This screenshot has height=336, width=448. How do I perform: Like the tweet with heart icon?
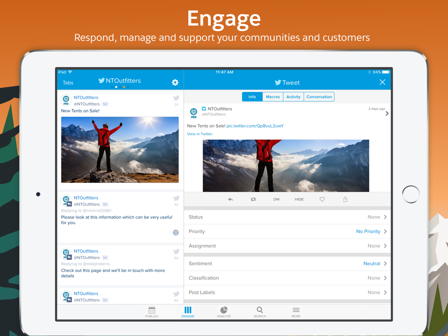click(322, 199)
